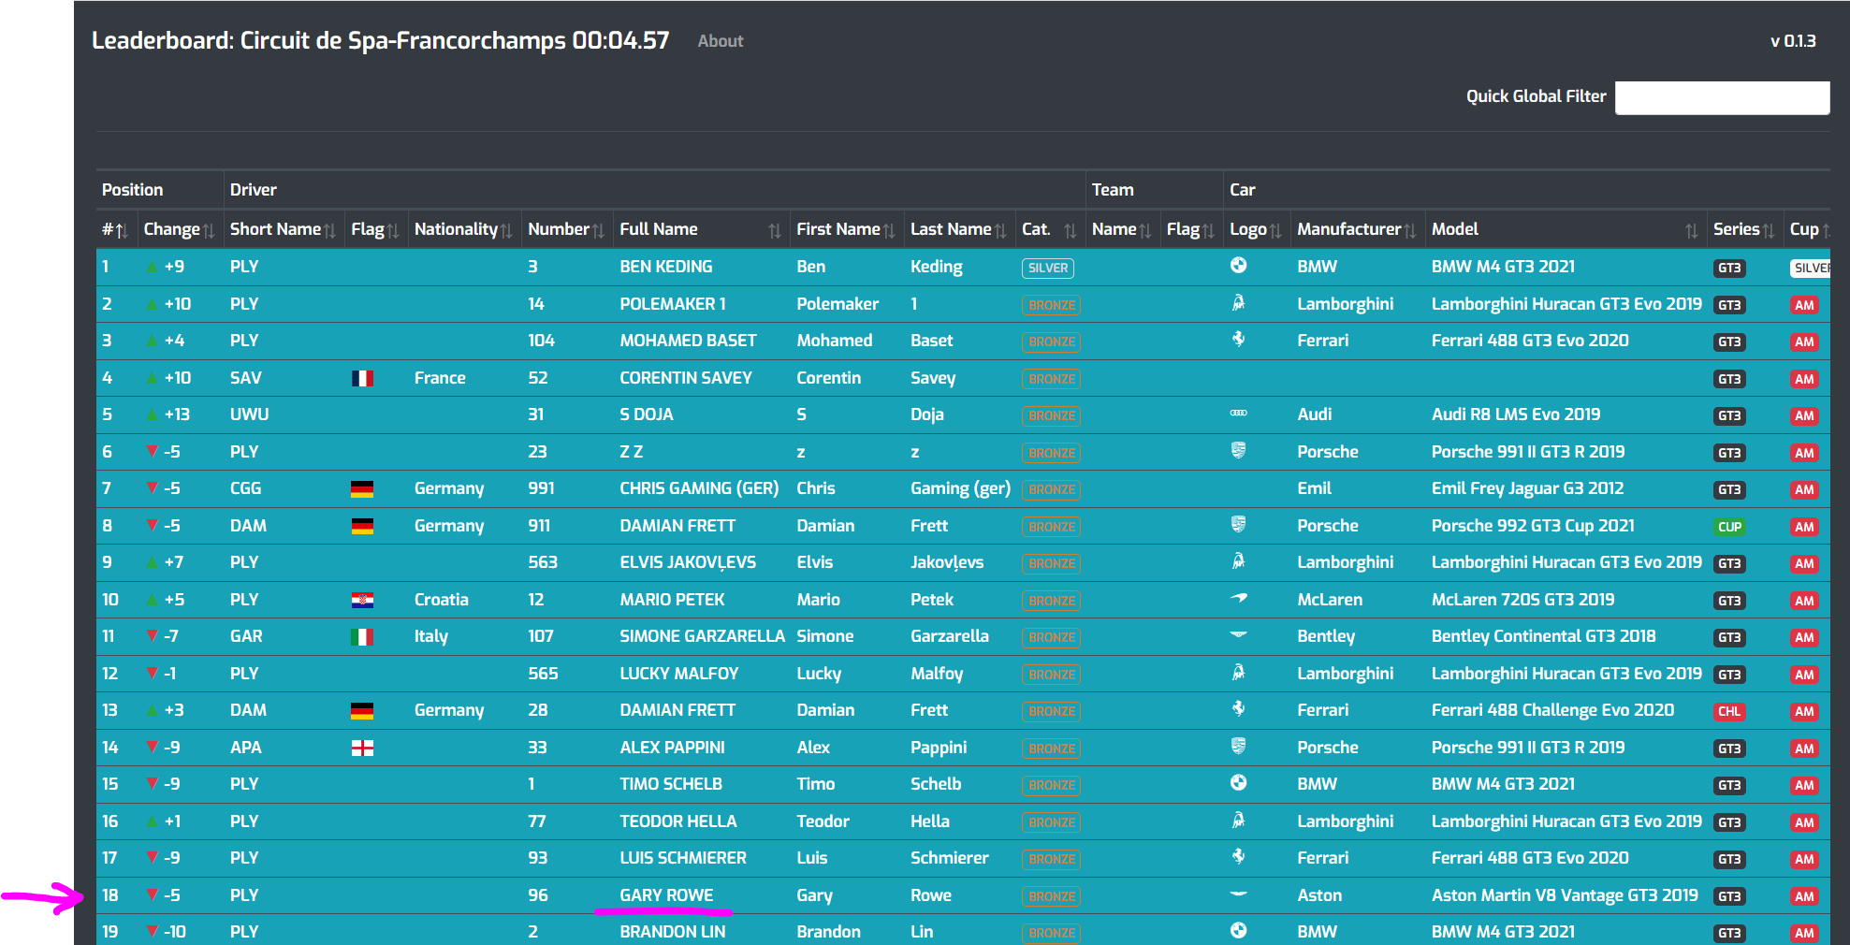
Task: Open the About link
Action: [721, 41]
